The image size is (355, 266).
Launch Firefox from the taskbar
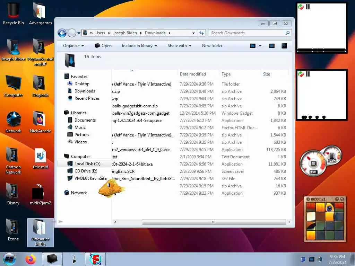point(31,259)
